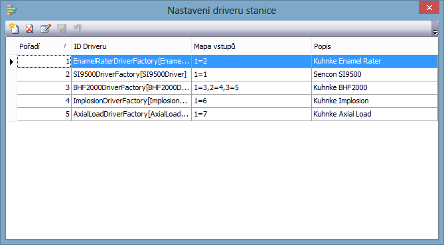Select the Mapa vstupů cell 1=2
Screen dimensions: 444x245
click(x=252, y=62)
